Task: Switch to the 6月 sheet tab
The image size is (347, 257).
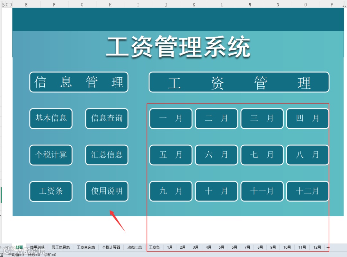Action: (x=234, y=247)
